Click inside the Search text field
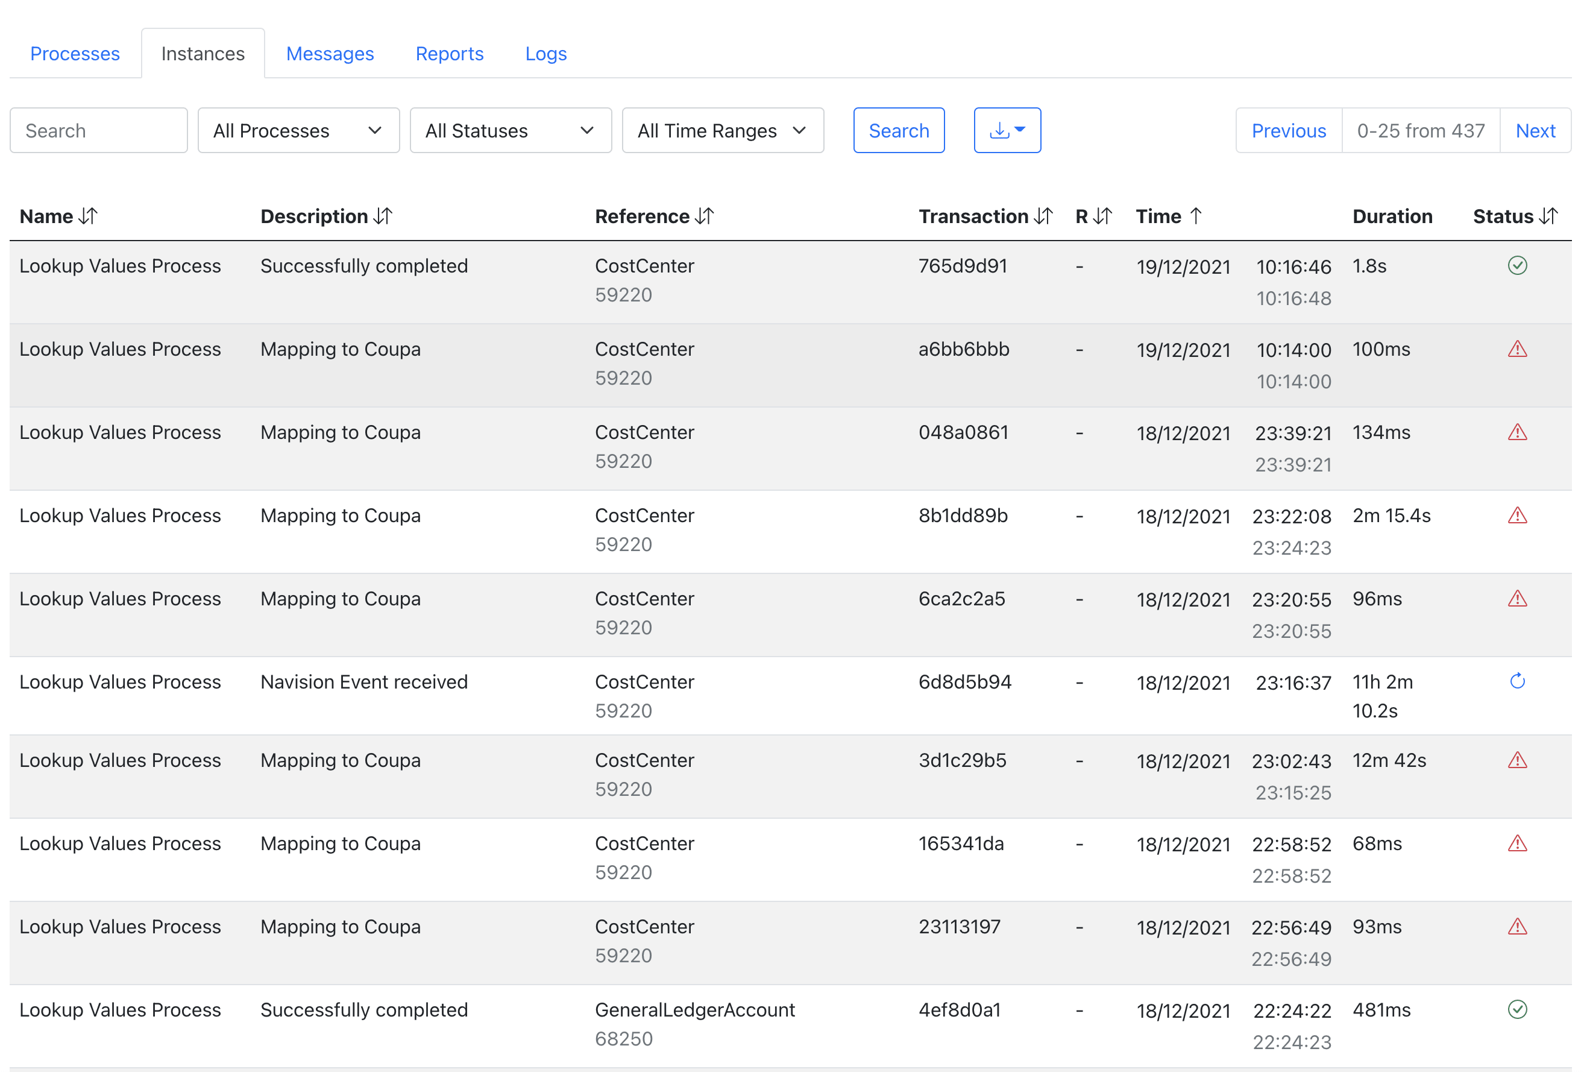1584x1072 pixels. (x=98, y=130)
